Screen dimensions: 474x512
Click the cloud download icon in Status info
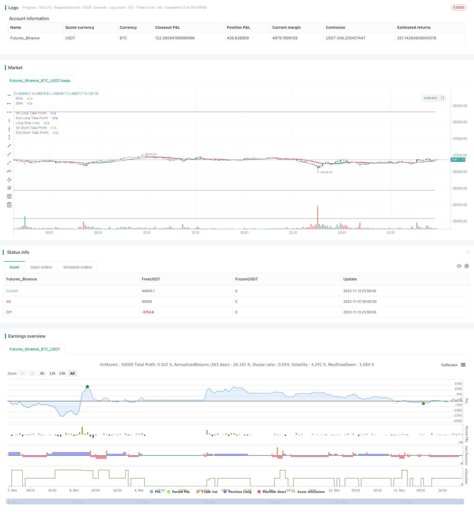459,266
